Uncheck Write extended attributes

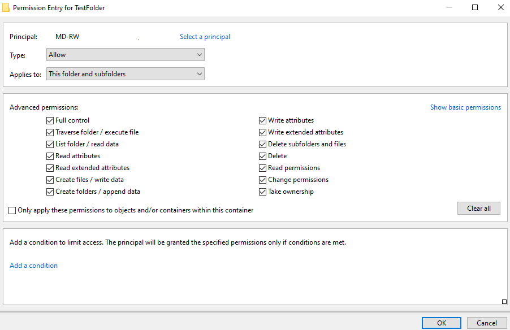coord(262,132)
